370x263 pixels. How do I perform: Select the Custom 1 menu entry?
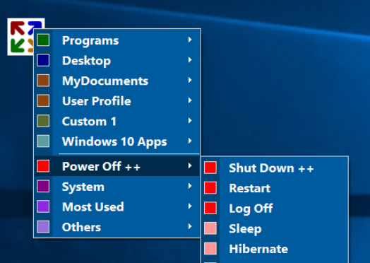click(117, 121)
